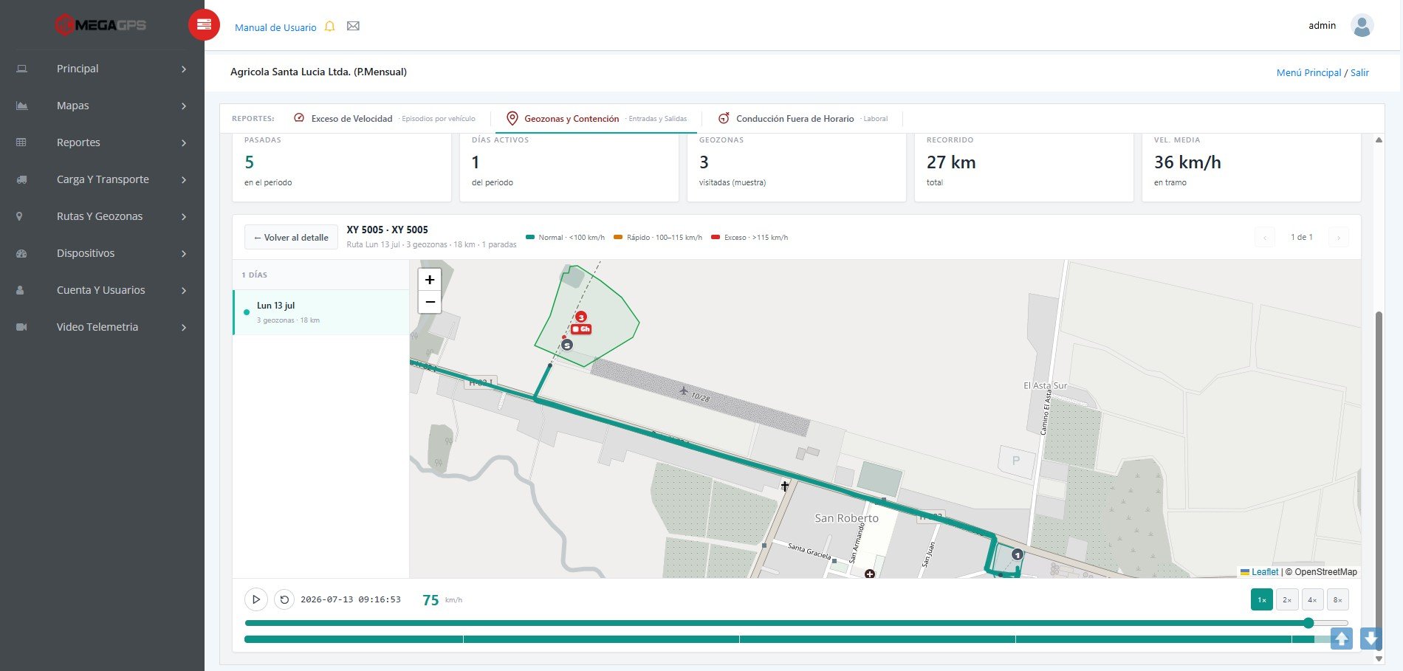Click the Vel. Media 36 km/h card

pos(1252,167)
